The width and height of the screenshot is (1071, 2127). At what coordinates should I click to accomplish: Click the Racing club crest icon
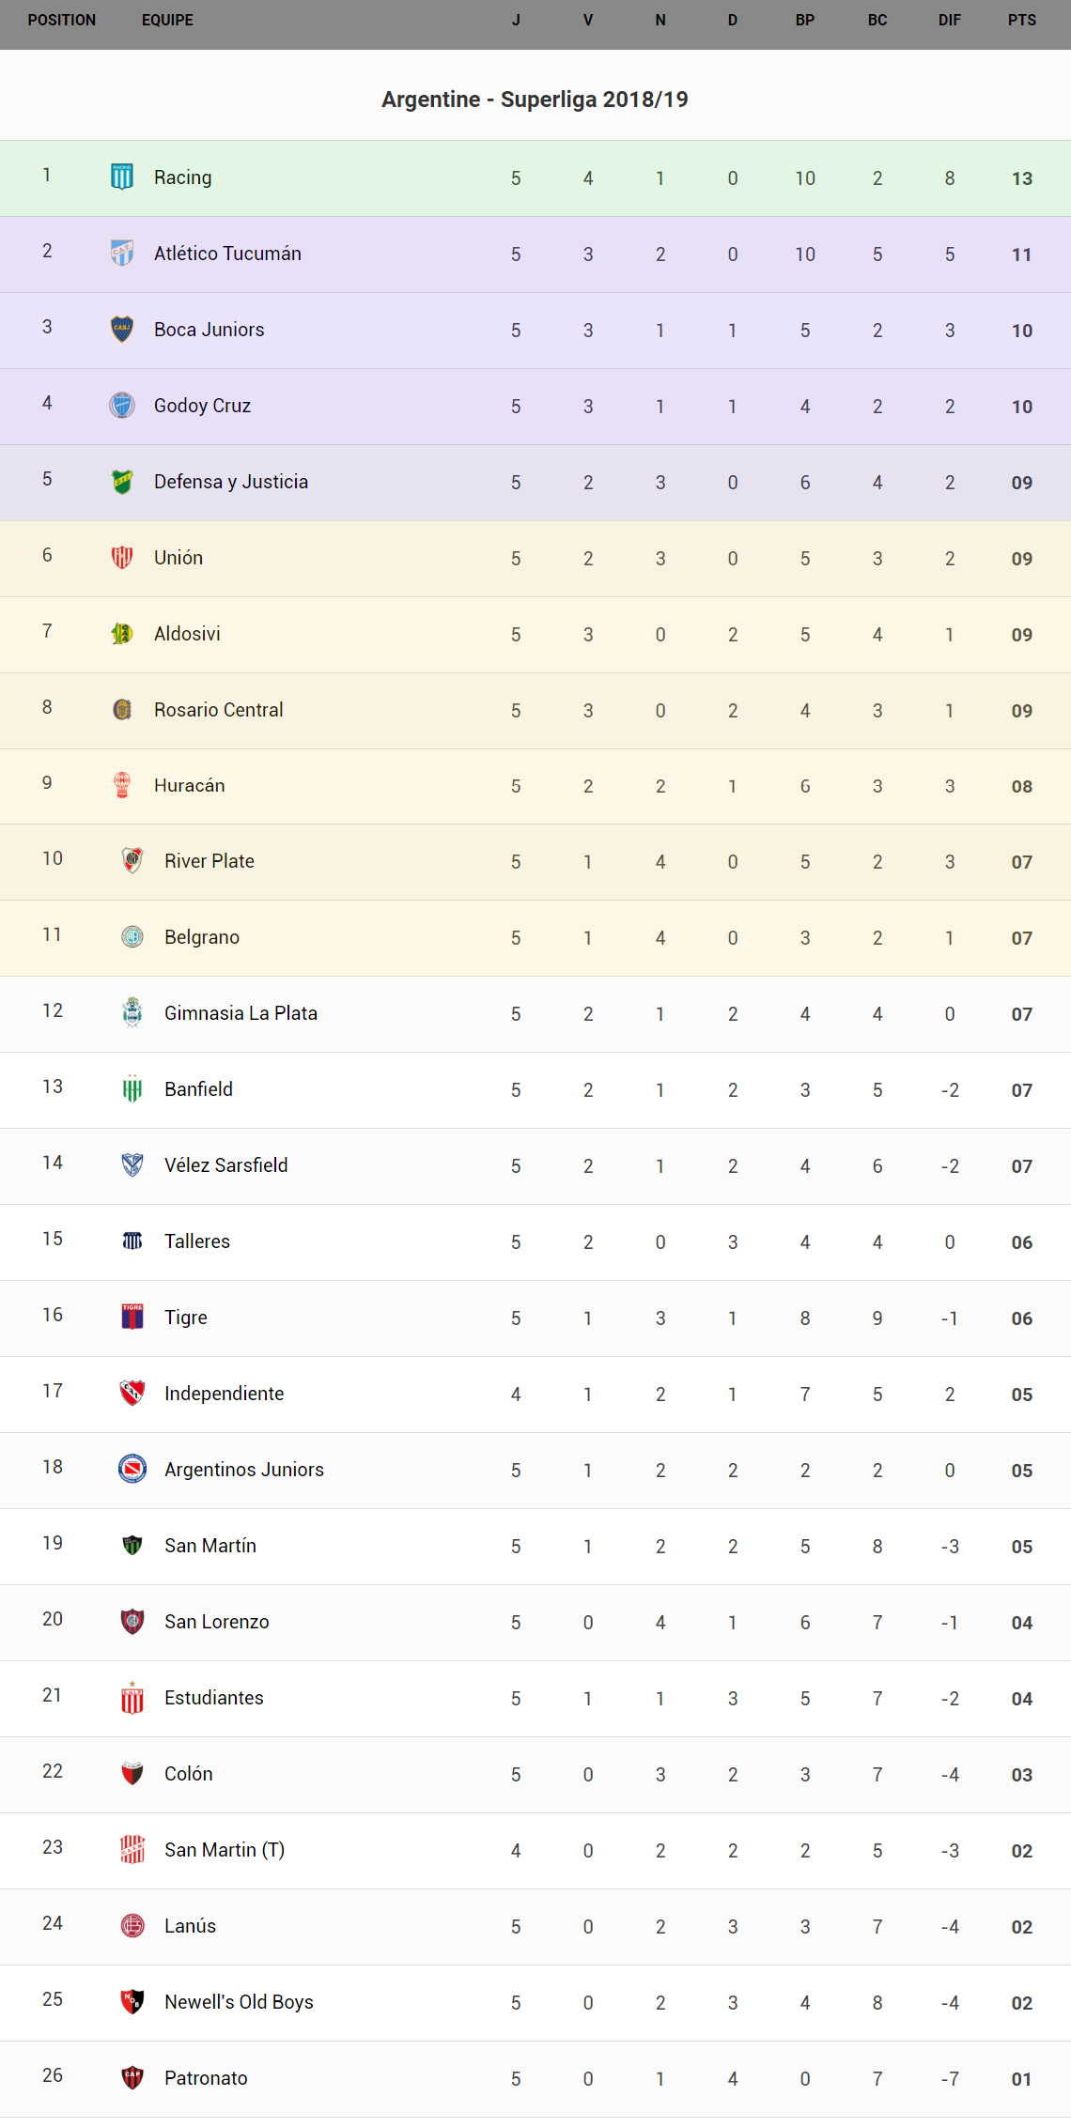[x=122, y=177]
